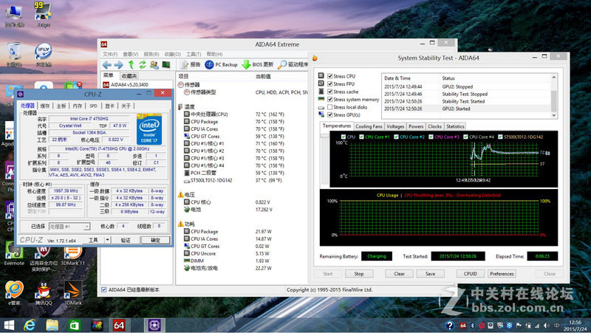
Task: Open the Evernote desktop shortcut
Action: point(13,253)
